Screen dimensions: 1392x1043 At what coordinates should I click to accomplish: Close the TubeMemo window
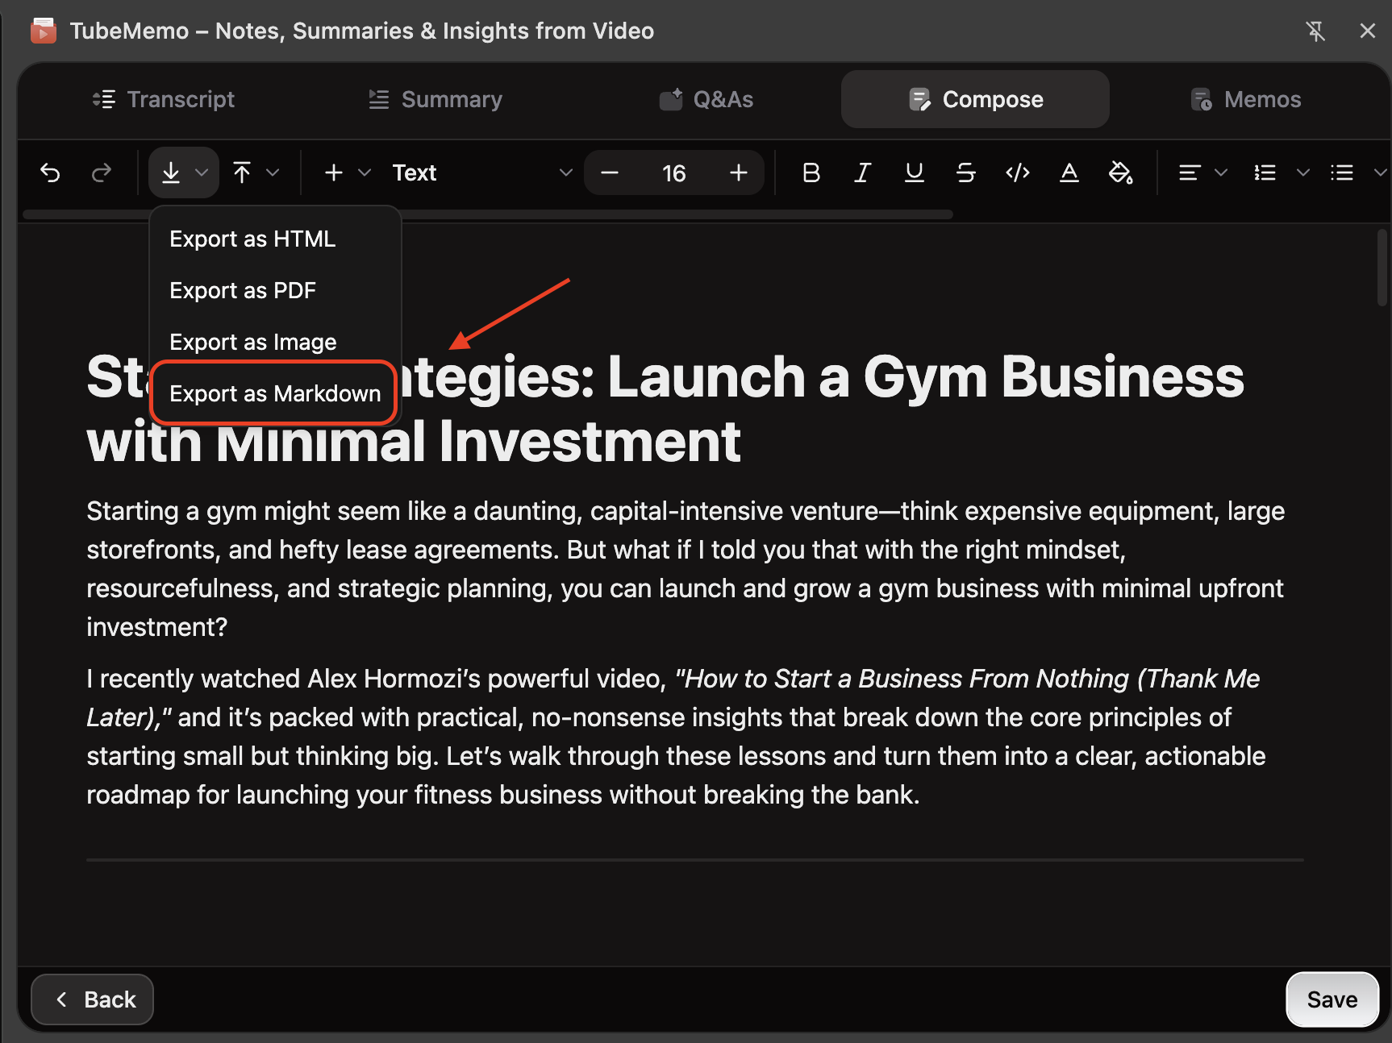[x=1367, y=31]
